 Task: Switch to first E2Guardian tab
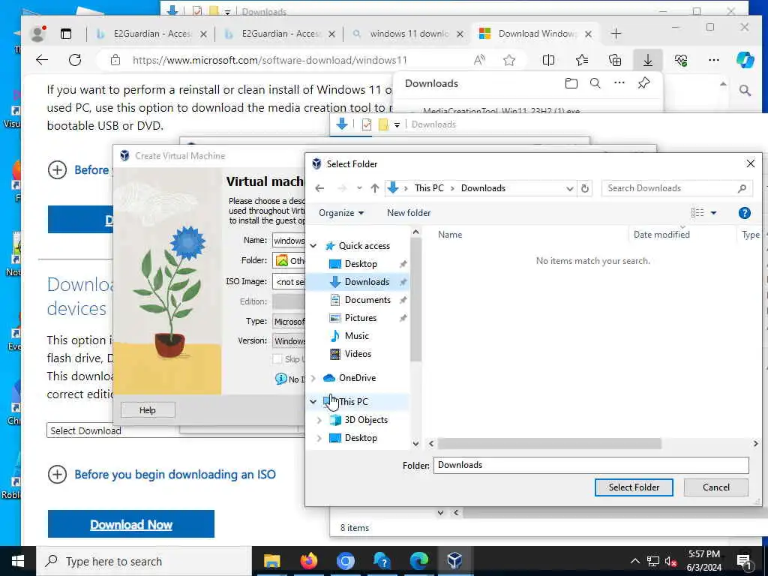(x=151, y=34)
